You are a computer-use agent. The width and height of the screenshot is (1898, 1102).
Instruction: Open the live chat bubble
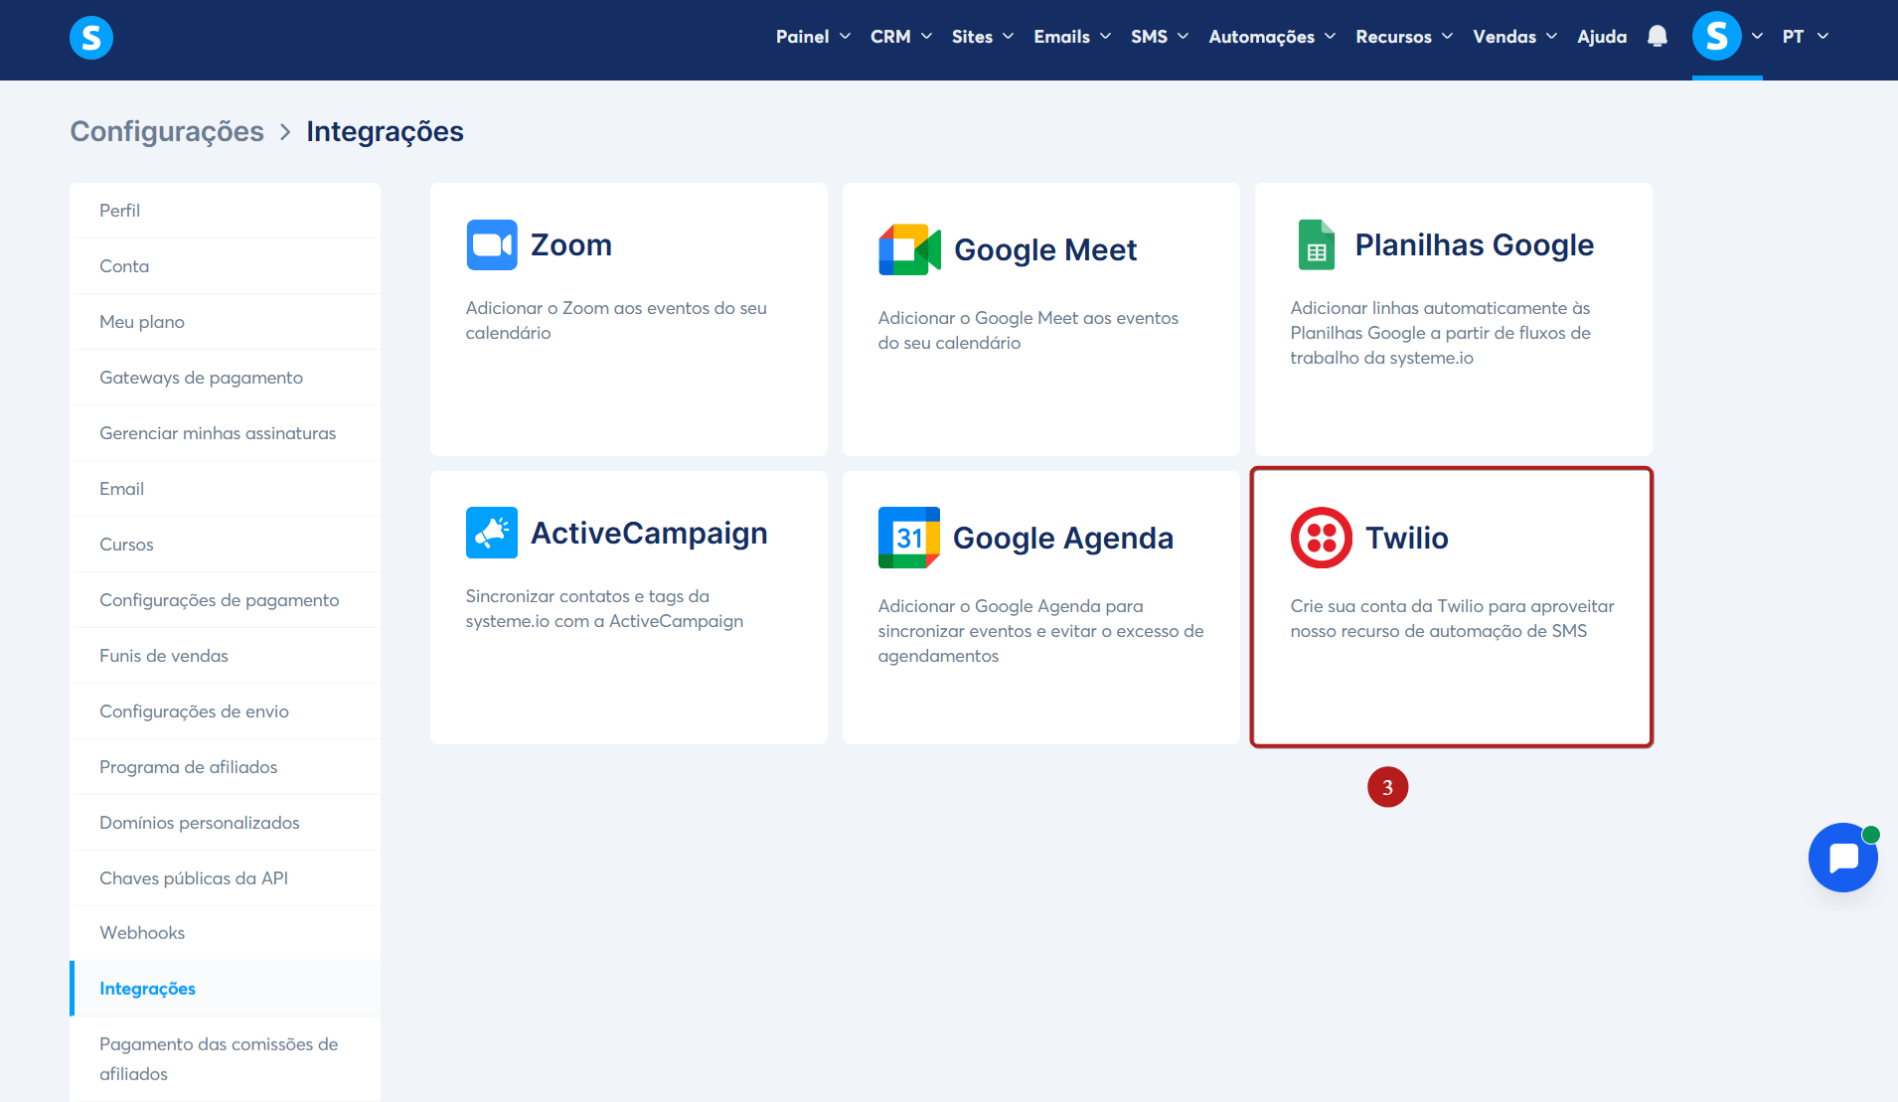(x=1843, y=858)
